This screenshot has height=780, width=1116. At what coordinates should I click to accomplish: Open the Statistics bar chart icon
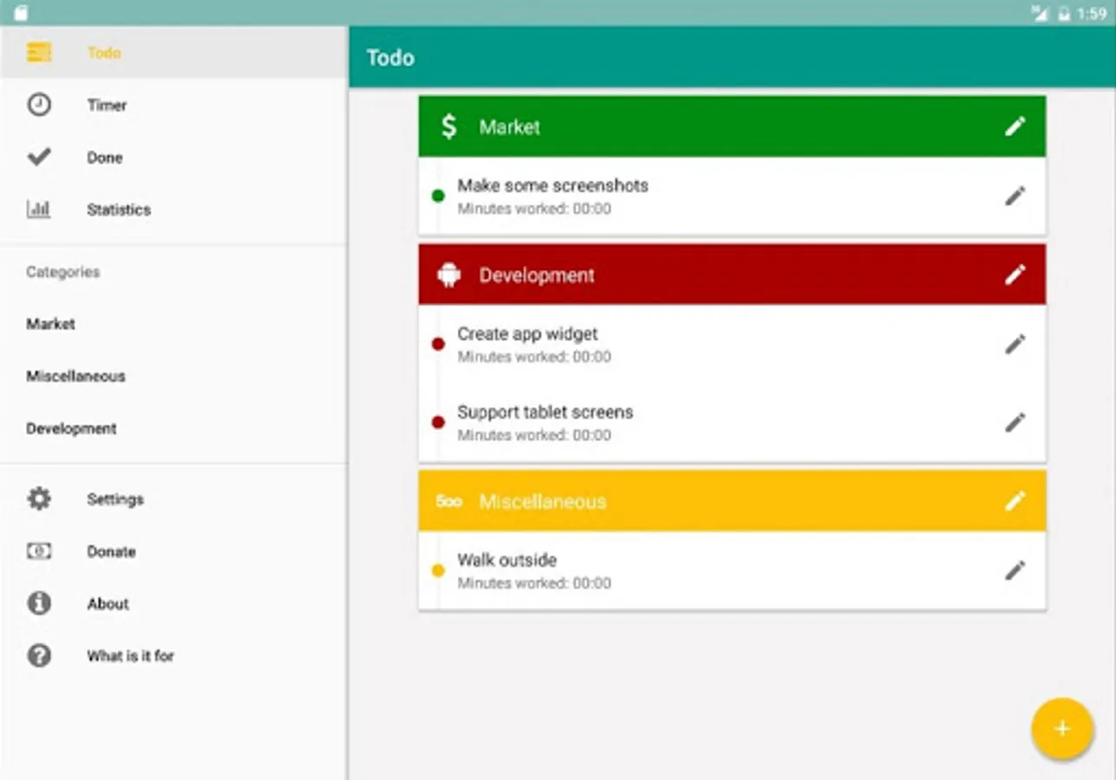click(39, 209)
